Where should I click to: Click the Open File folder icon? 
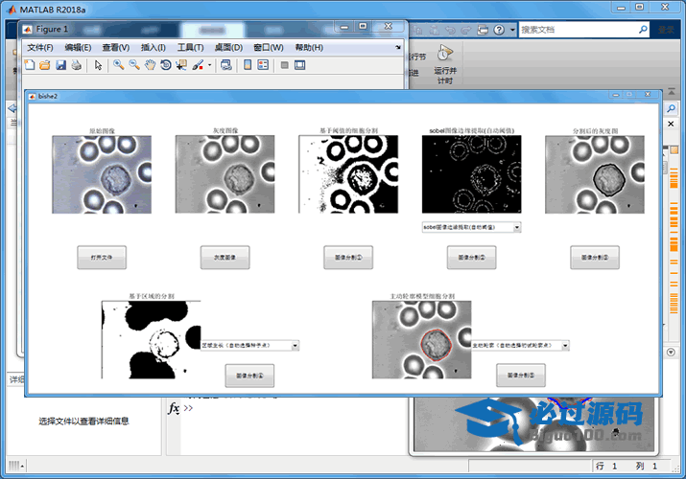click(x=44, y=65)
